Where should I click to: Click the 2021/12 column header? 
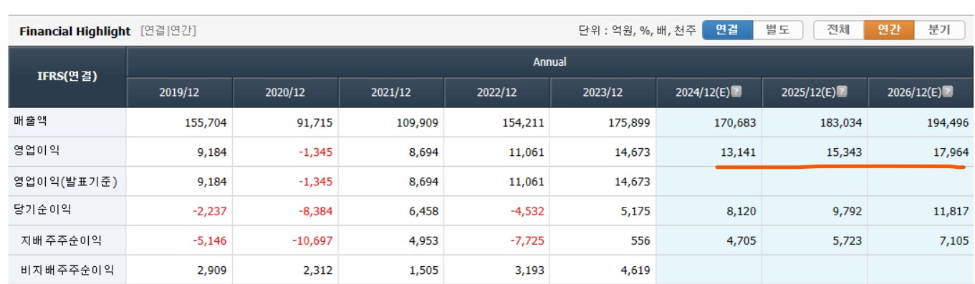[391, 92]
